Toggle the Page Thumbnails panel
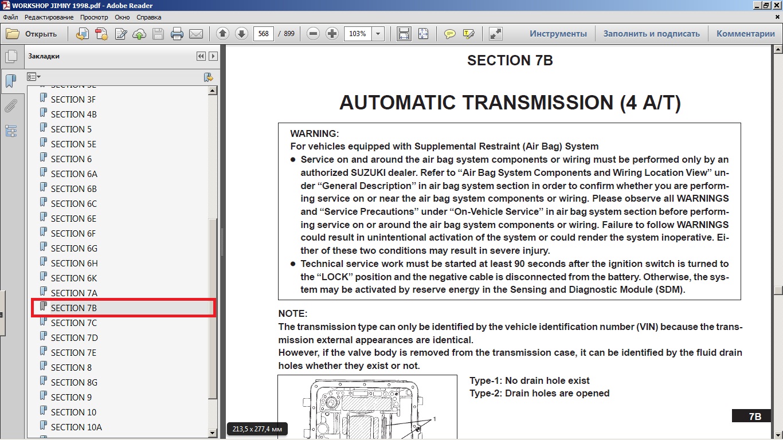Viewport: 783px width, 440px height. pos(10,57)
